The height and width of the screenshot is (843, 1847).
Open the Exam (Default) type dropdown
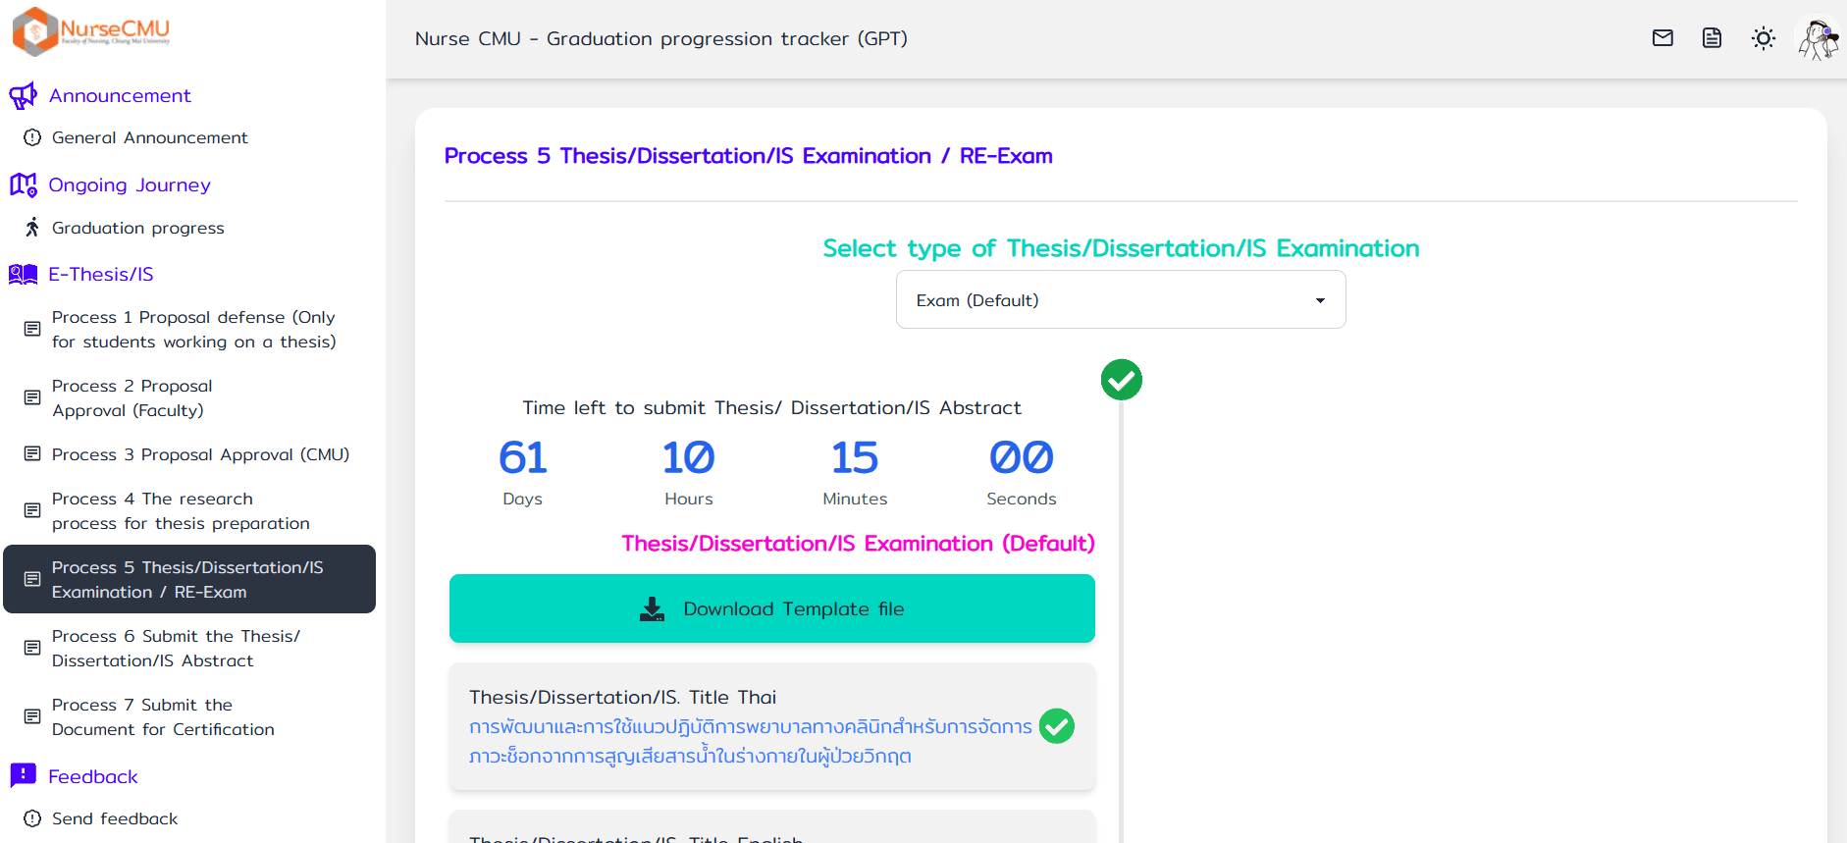1099,300
